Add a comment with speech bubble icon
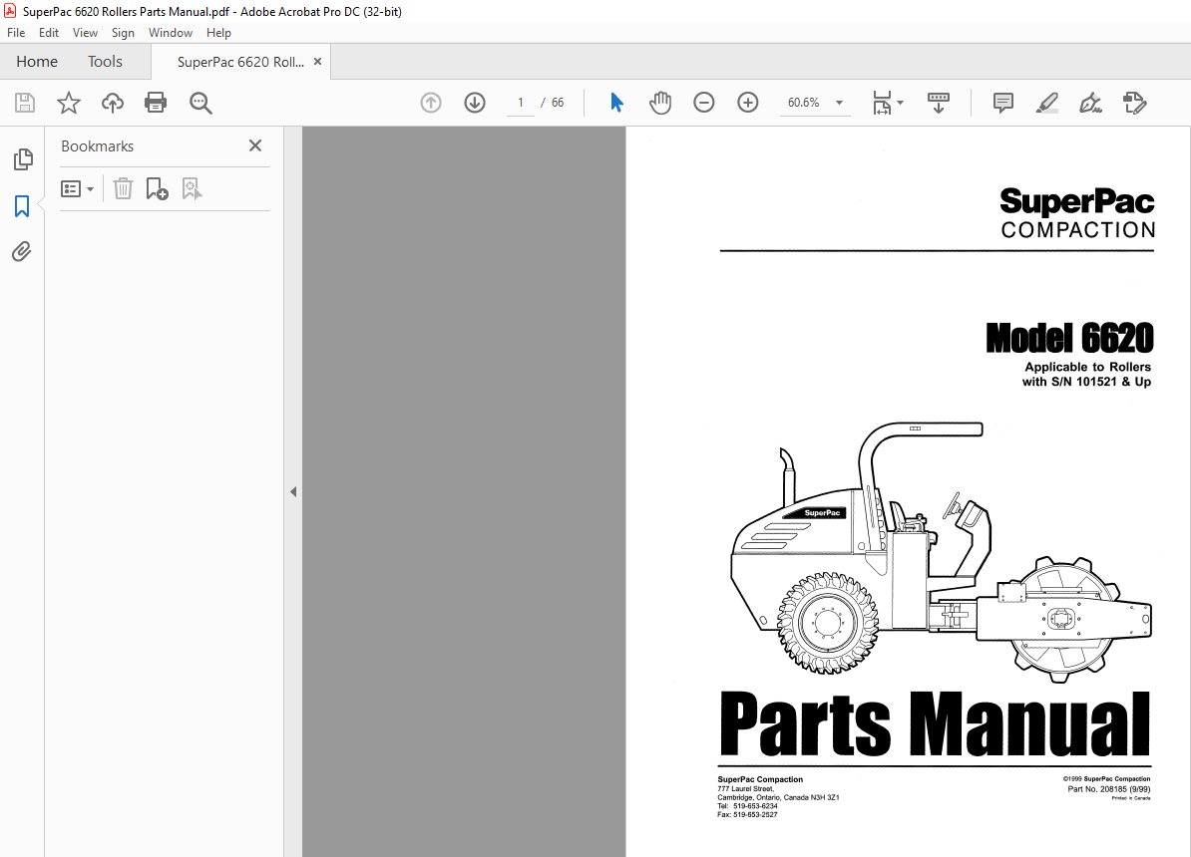Image resolution: width=1191 pixels, height=857 pixels. pos(1003,103)
